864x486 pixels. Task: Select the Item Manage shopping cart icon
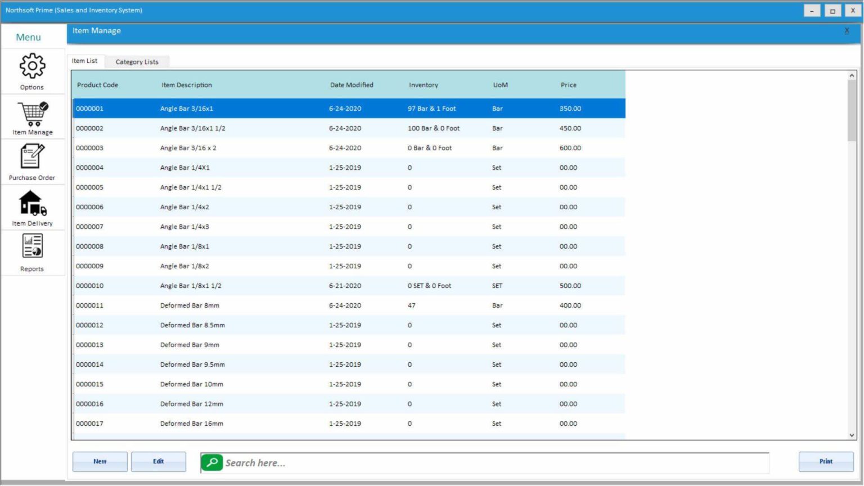[31, 112]
